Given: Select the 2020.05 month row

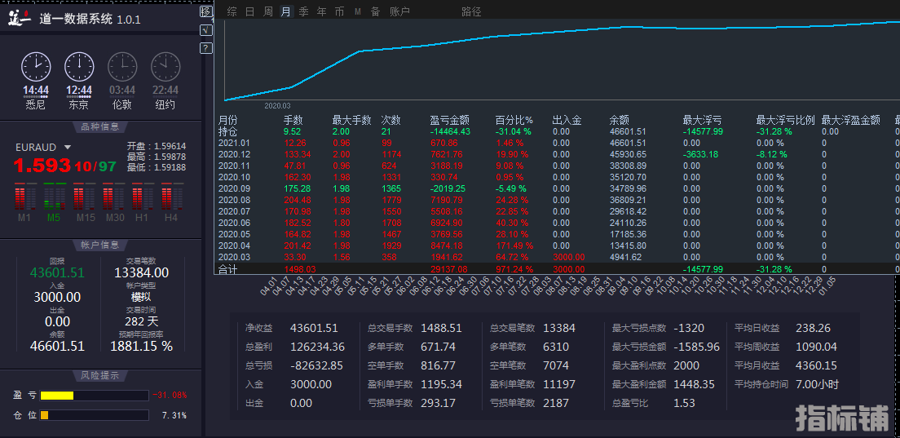Looking at the screenshot, I should pos(558,234).
